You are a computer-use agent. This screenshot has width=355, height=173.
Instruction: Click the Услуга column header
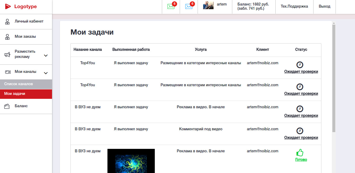[x=201, y=50]
